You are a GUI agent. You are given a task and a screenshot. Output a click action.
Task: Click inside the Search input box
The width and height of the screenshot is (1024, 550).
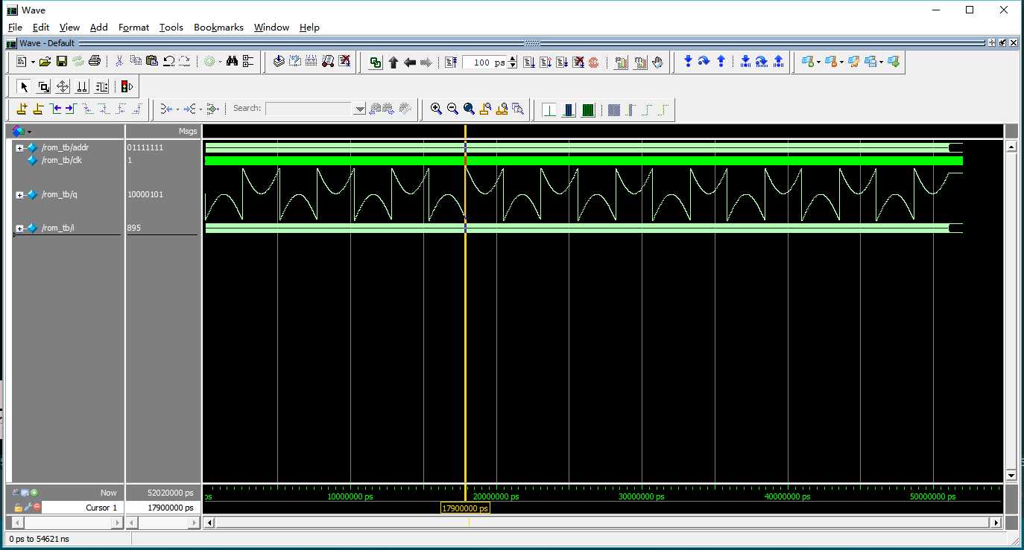[309, 109]
